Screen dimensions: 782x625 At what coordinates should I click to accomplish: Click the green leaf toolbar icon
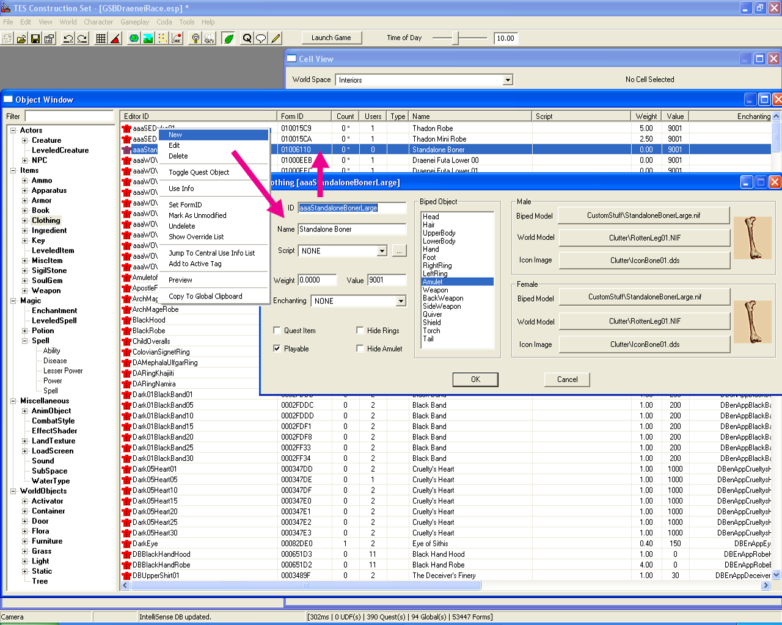228,38
